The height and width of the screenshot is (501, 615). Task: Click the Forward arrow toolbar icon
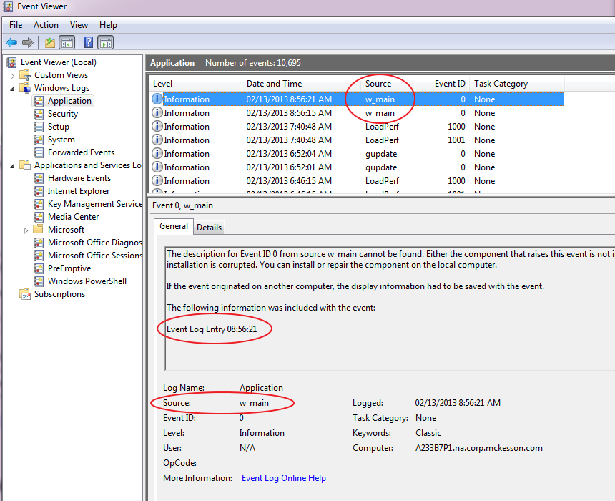tap(28, 42)
